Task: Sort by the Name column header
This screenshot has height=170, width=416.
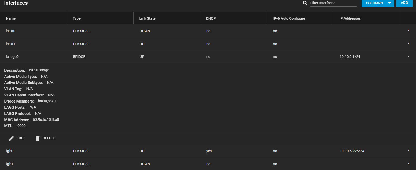Action: 11,18
